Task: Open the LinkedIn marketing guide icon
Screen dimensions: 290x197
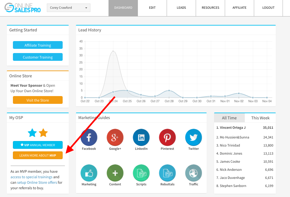Action: click(141, 137)
